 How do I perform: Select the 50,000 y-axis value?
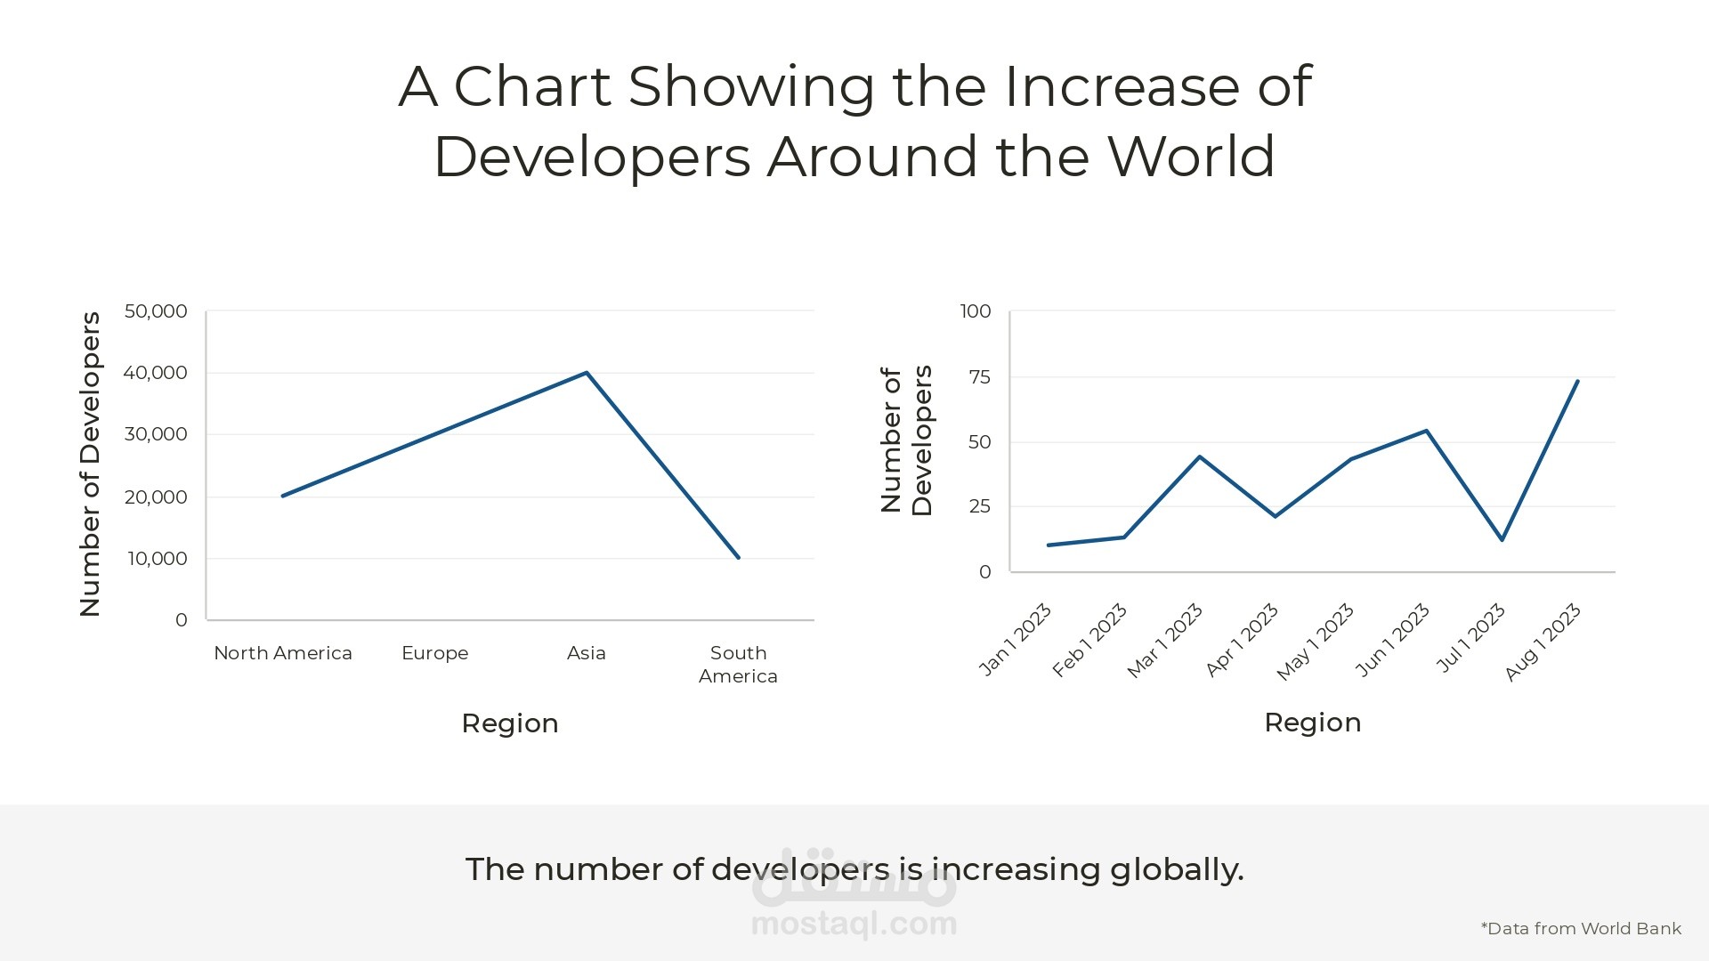[156, 311]
